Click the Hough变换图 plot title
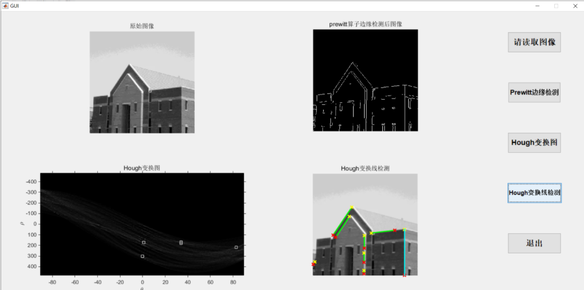The image size is (584, 290). tap(142, 168)
